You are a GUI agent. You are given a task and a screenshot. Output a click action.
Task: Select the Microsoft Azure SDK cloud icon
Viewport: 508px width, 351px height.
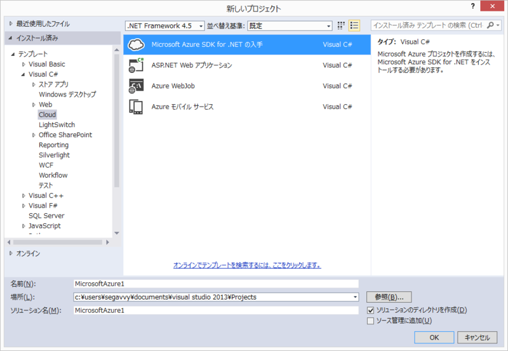[x=136, y=44]
